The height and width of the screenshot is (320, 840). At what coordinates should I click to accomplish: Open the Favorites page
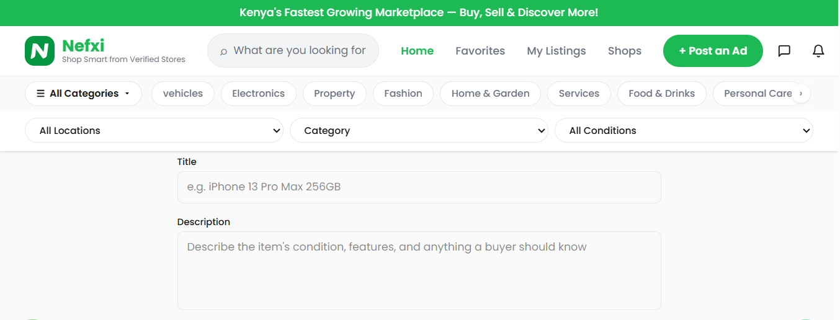pos(480,51)
